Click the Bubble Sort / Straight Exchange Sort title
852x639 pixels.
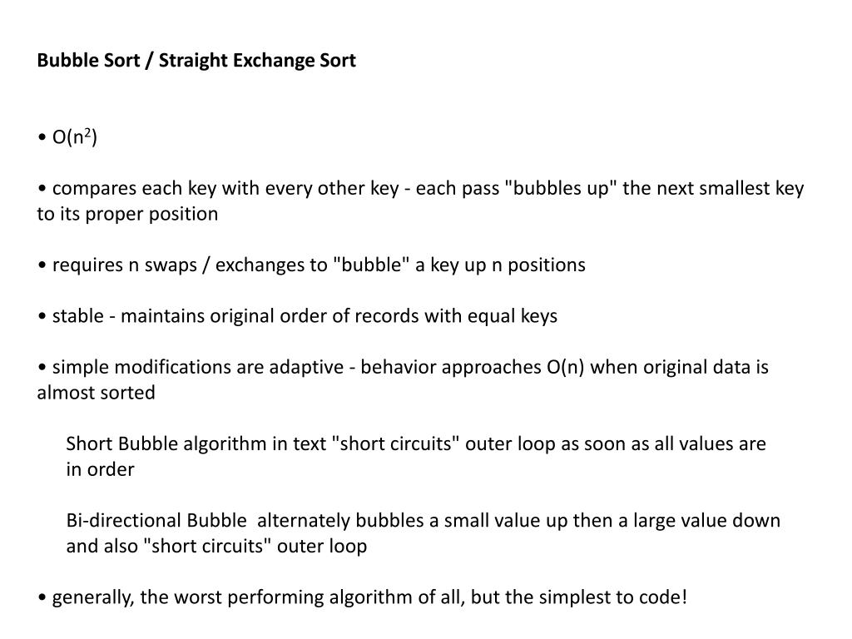click(x=196, y=60)
